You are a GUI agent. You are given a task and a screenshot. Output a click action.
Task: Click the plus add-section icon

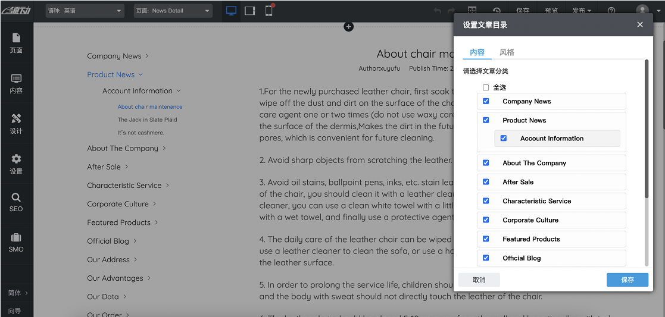349,27
